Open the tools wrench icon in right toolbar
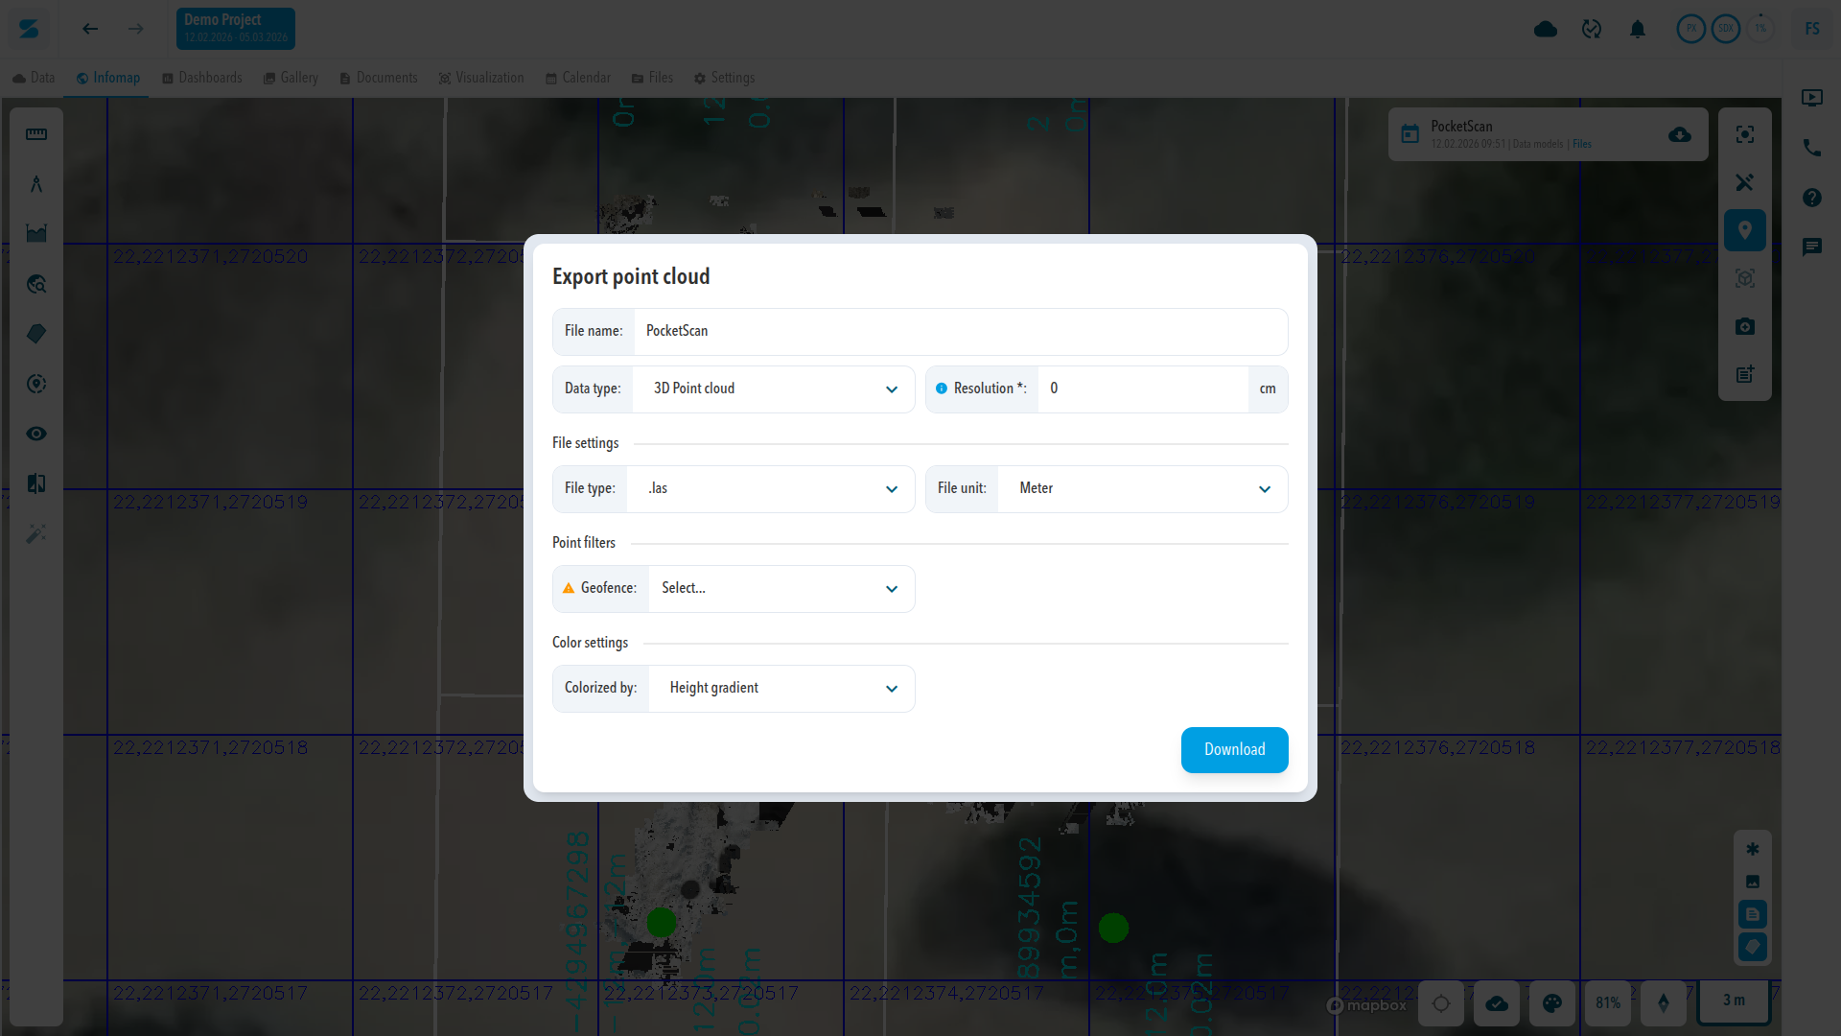The width and height of the screenshot is (1841, 1036). [1745, 182]
